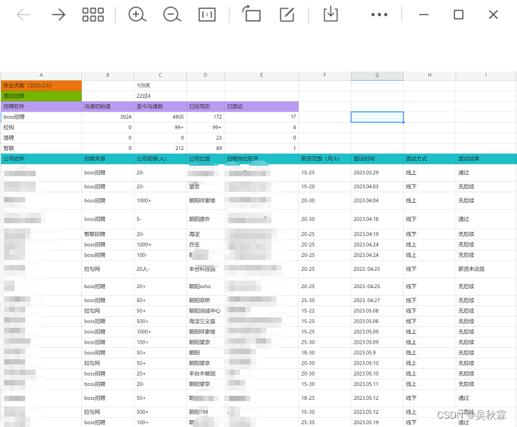Click the highlighted empty cell in column G
The width and height of the screenshot is (517, 427).
pos(377,117)
